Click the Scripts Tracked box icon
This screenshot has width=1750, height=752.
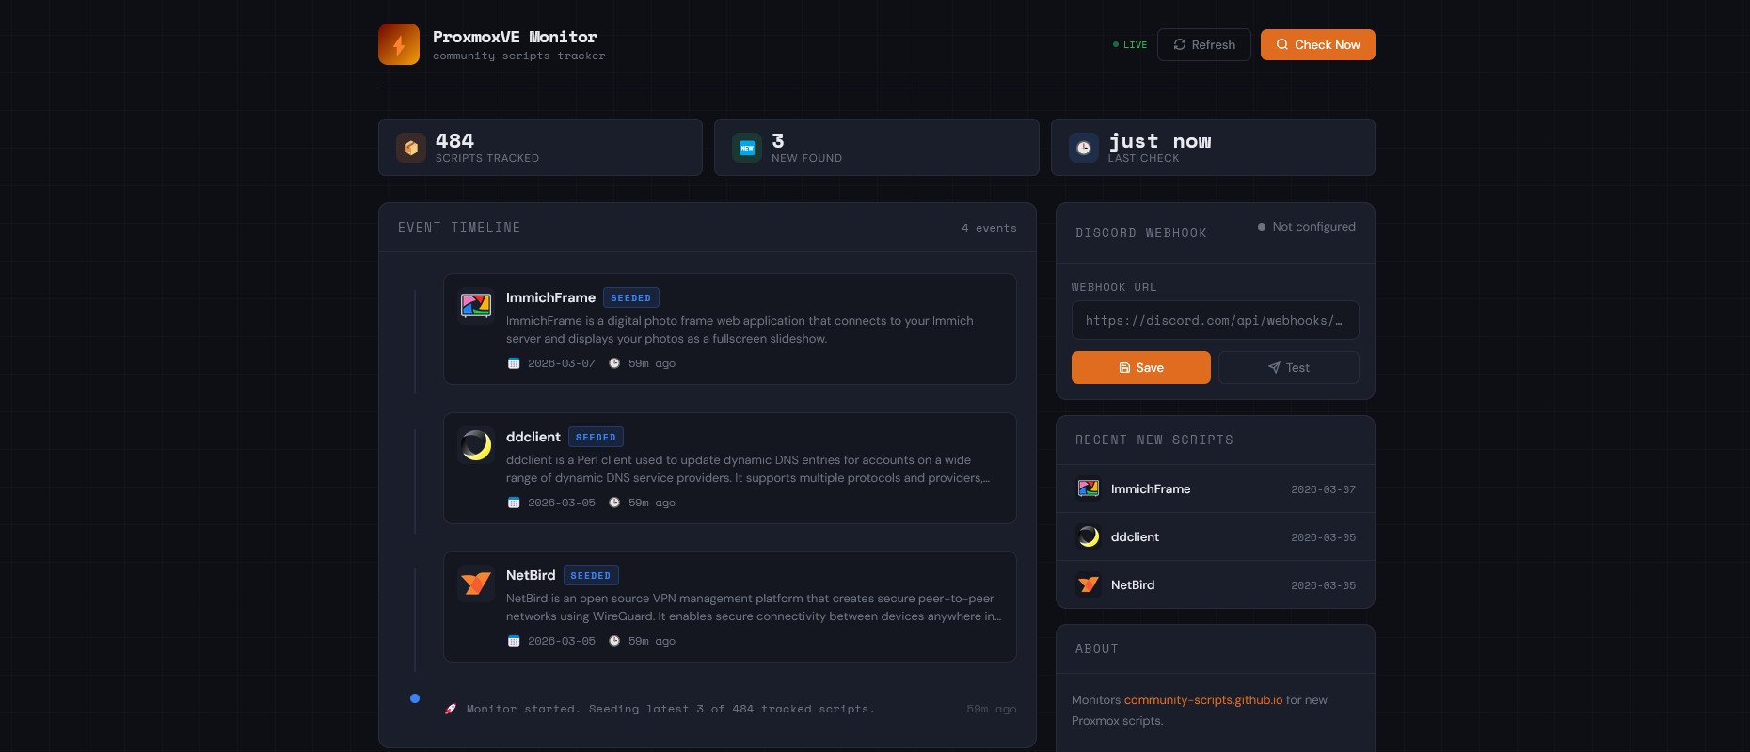coord(411,148)
